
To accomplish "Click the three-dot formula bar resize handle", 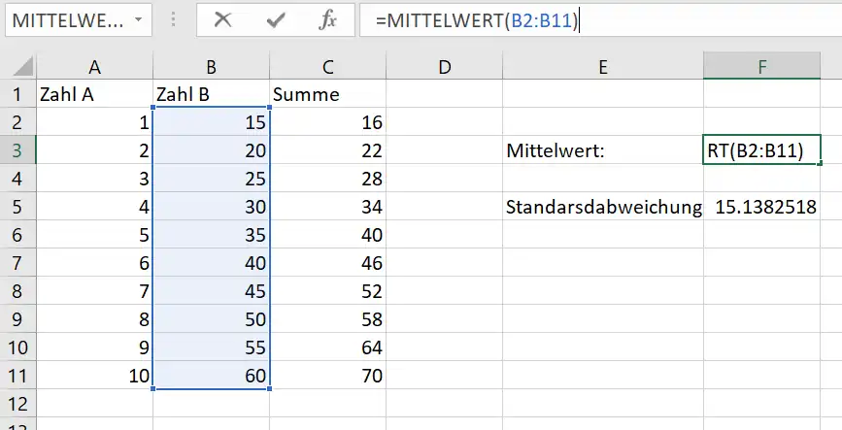I will 174,20.
